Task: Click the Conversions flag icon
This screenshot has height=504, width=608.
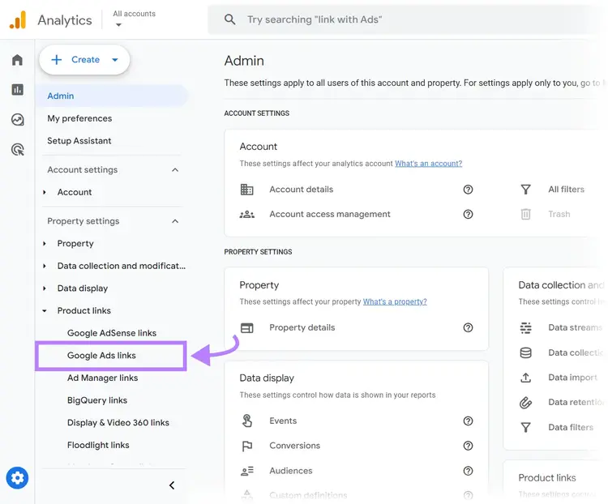Action: [x=246, y=446]
